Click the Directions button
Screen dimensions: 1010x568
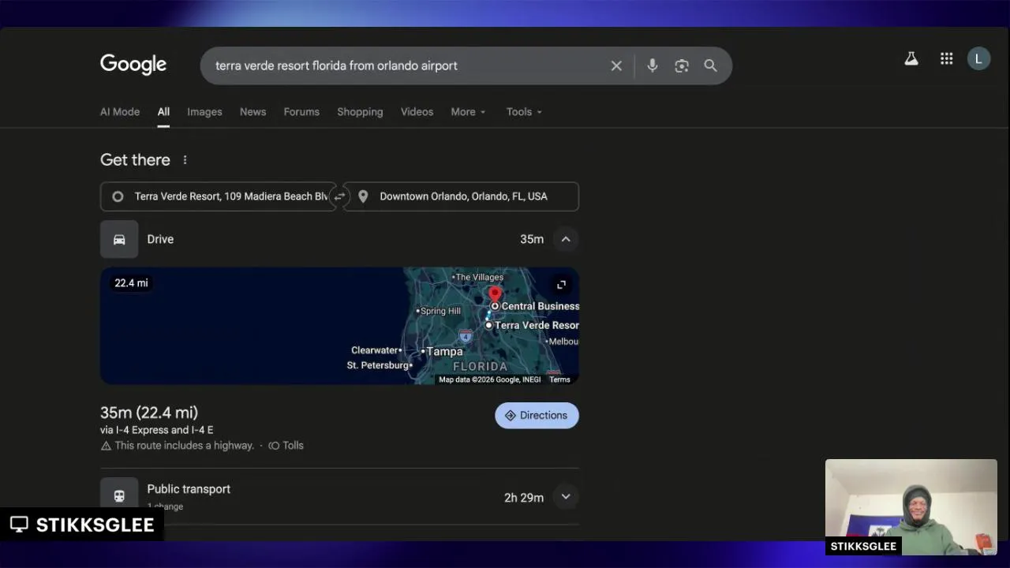click(x=537, y=416)
